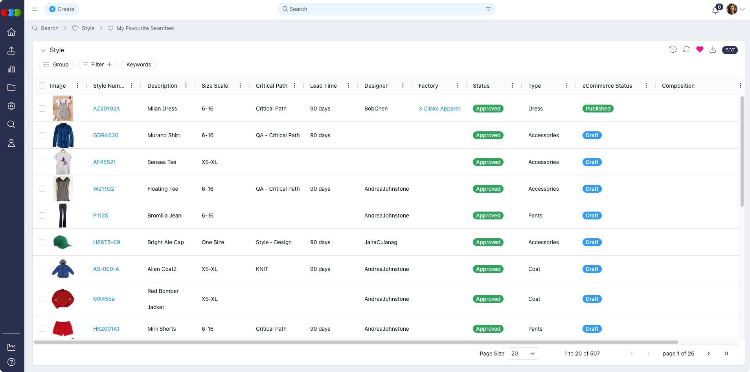Open the Page Size dropdown
Image resolution: width=750 pixels, height=372 pixels.
[523, 354]
